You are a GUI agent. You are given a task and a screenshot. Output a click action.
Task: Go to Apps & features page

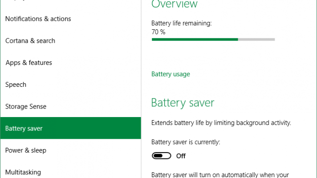(28, 63)
